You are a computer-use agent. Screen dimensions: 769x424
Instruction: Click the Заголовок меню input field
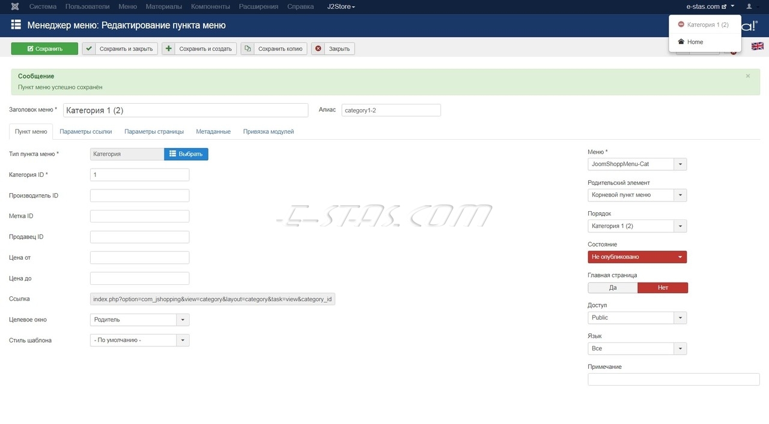tap(186, 110)
